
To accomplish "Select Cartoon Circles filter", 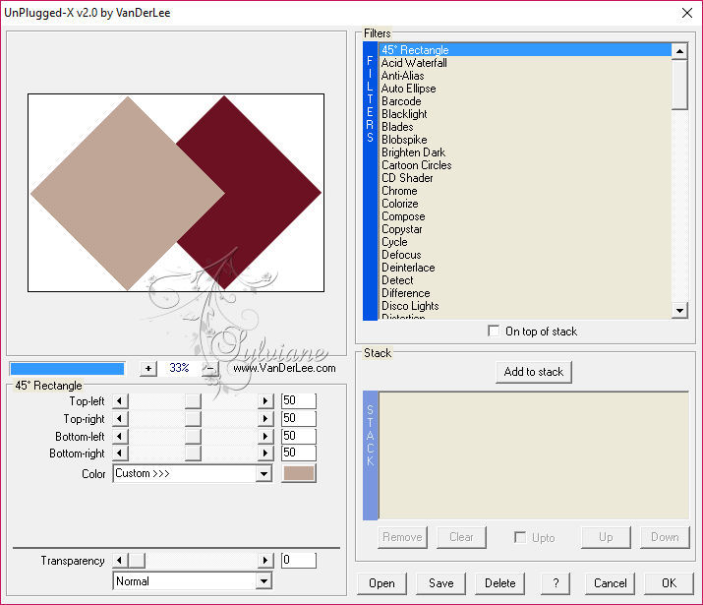I will click(525, 165).
